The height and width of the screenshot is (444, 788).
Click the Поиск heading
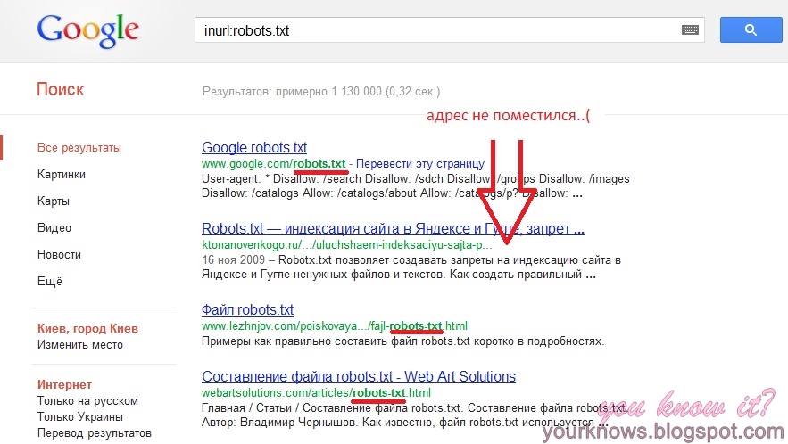[61, 89]
